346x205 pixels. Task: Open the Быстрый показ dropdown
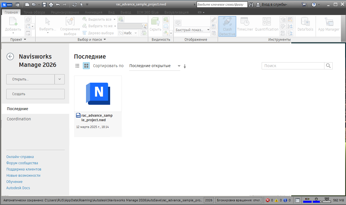(x=192, y=30)
